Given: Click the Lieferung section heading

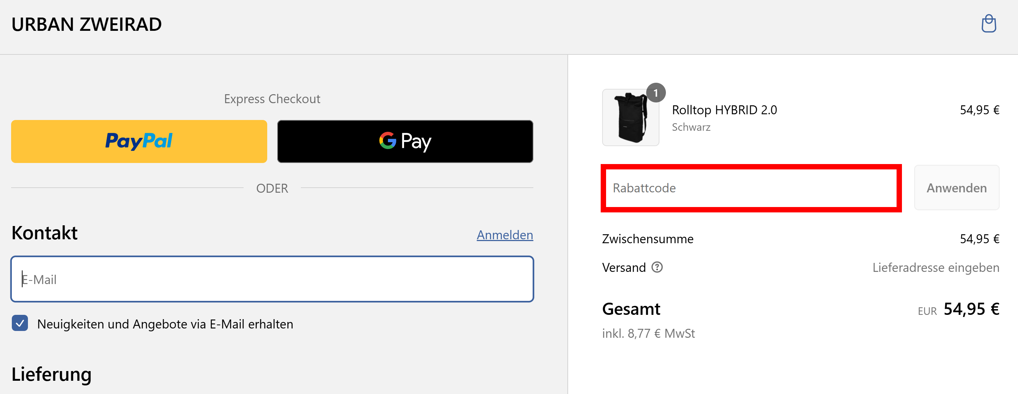Looking at the screenshot, I should point(51,374).
